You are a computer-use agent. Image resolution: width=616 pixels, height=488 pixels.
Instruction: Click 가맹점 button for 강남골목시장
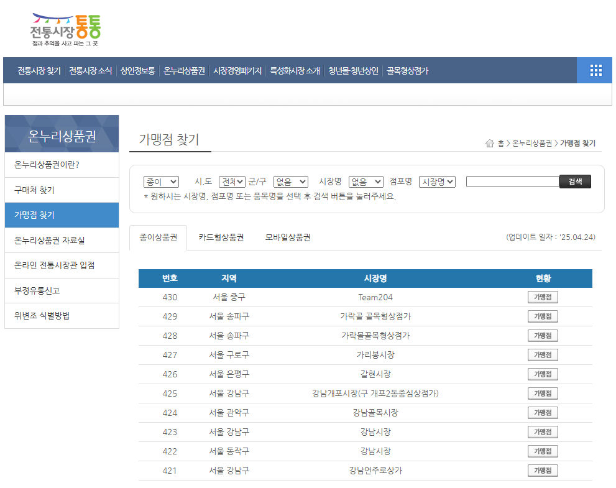click(x=543, y=413)
